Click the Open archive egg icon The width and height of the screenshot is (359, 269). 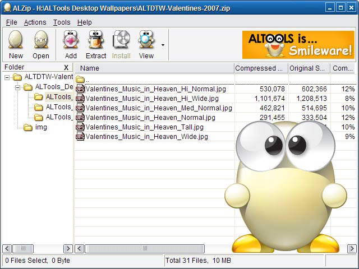coord(41,40)
